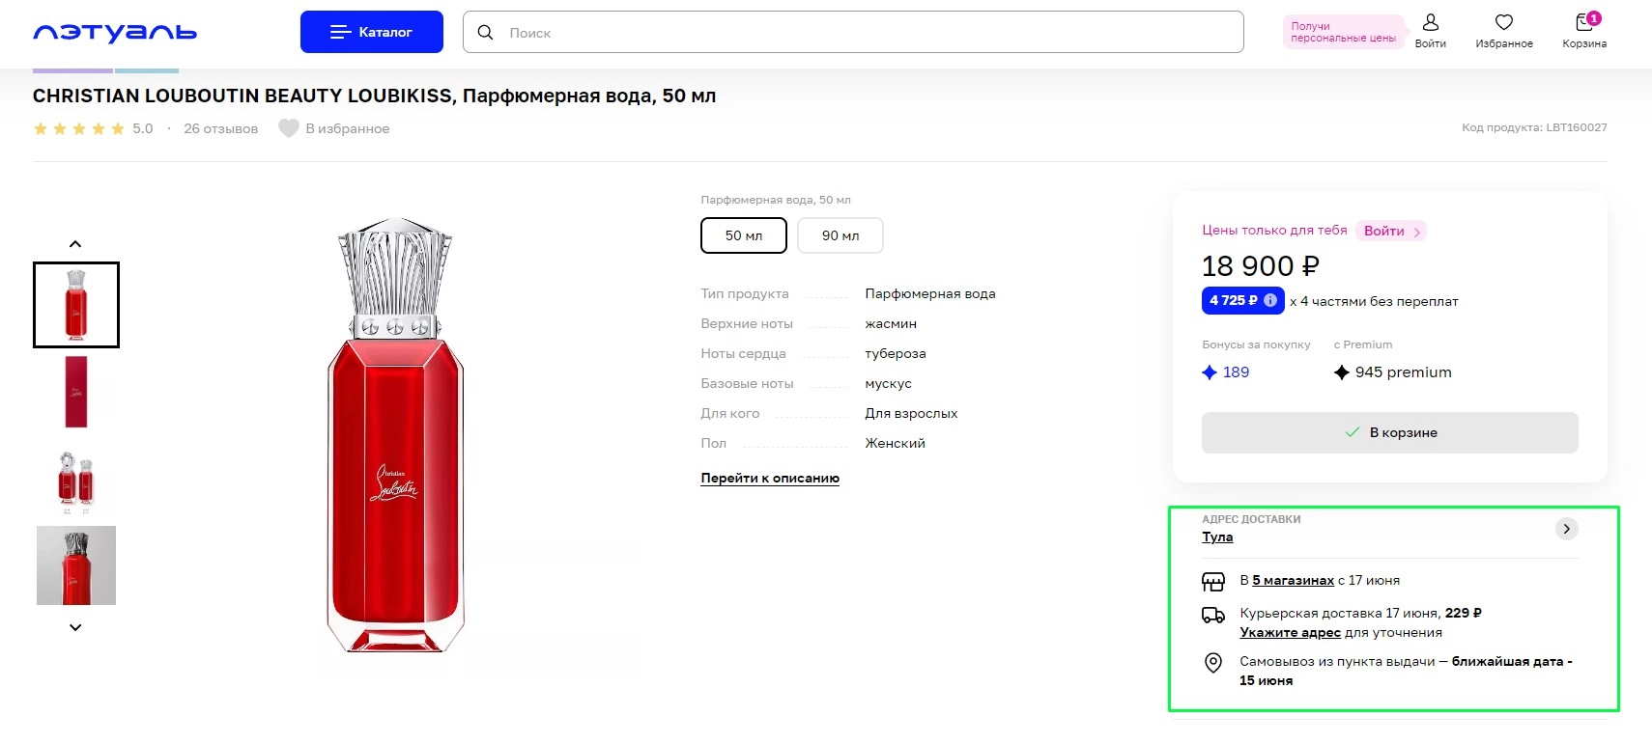Click the pickup point location pin icon
The height and width of the screenshot is (743, 1652).
pyautogui.click(x=1213, y=663)
